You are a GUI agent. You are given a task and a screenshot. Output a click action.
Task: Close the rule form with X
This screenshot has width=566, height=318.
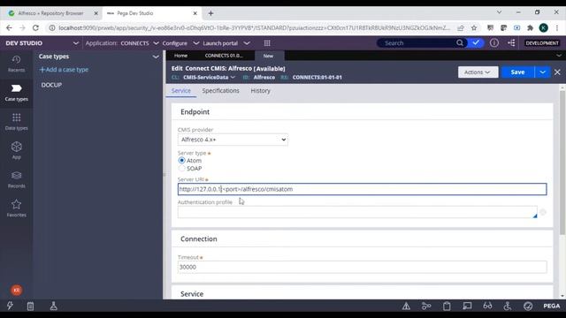point(557,72)
